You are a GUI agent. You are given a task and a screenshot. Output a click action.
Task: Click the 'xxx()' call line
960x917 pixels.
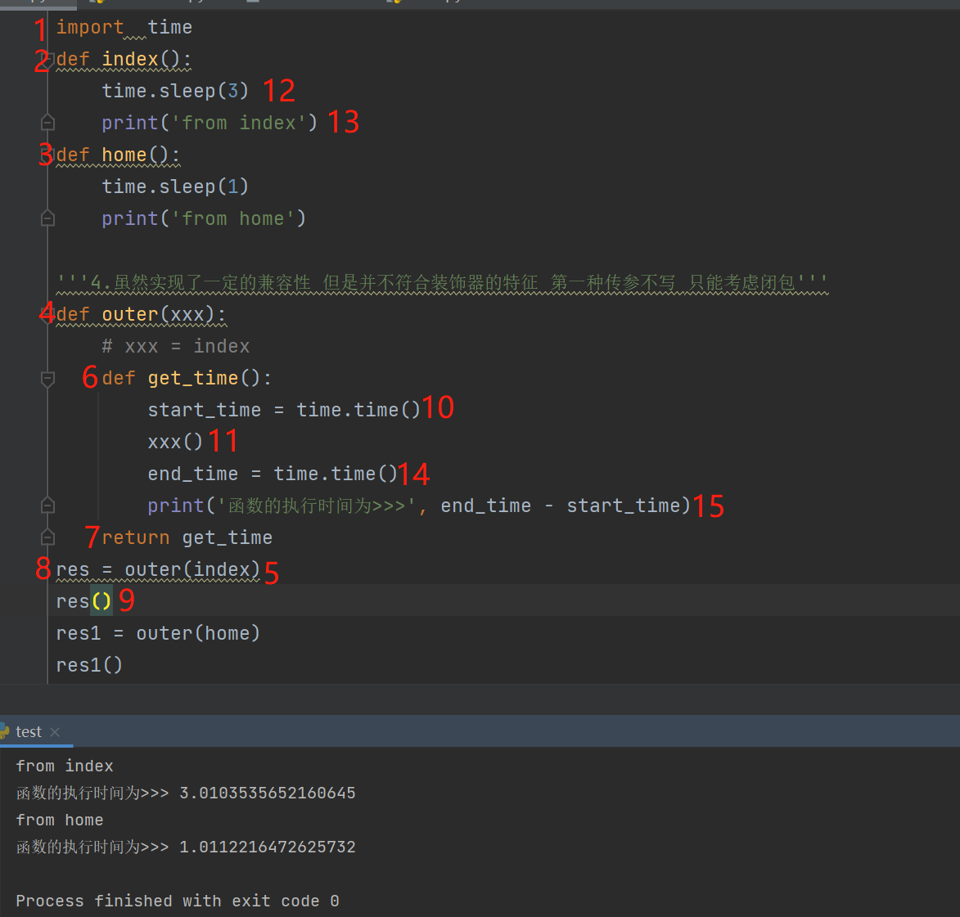[x=175, y=442]
